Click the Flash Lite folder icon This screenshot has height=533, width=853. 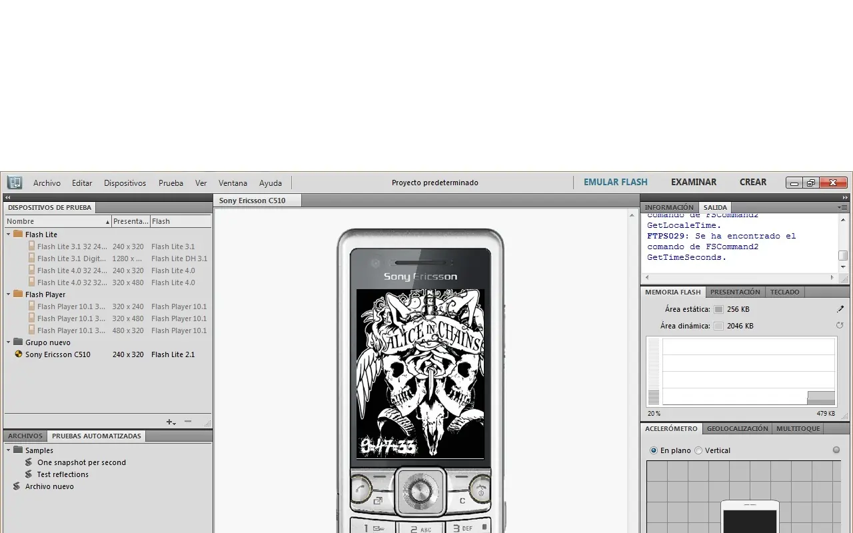tap(18, 235)
